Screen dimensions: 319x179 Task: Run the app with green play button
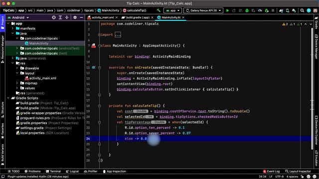click(227, 10)
